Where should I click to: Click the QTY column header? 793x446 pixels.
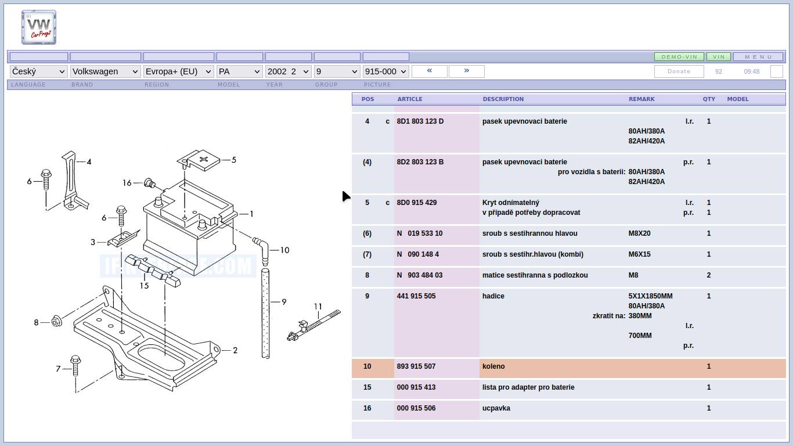click(x=709, y=99)
